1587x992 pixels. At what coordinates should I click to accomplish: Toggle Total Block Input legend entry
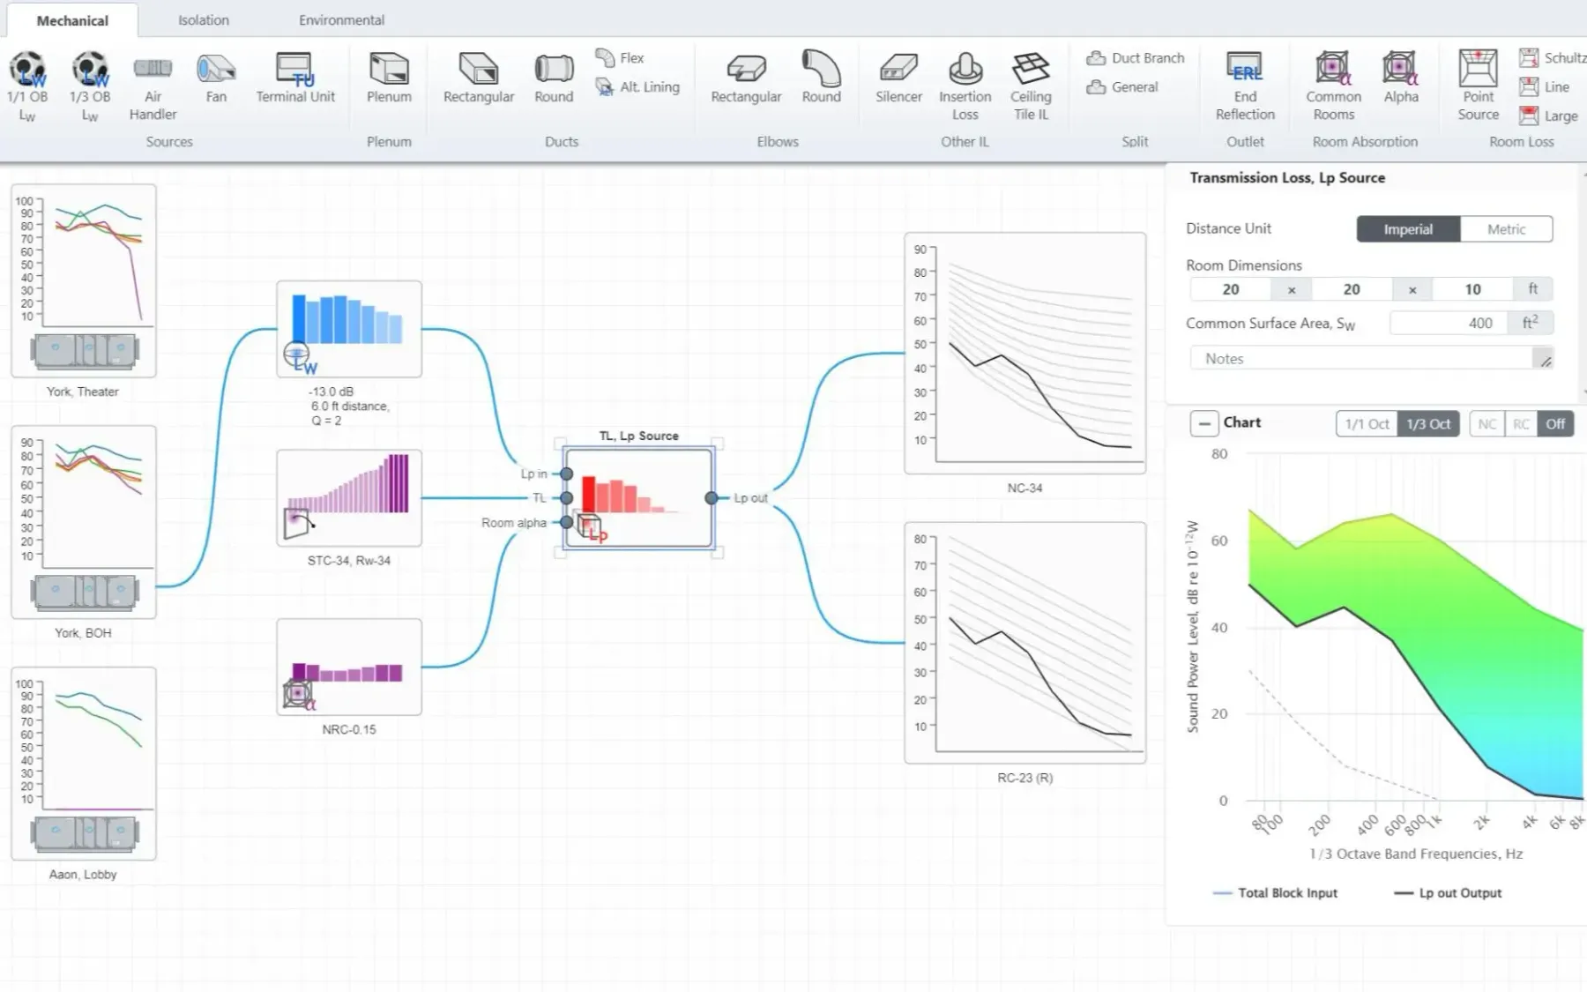(1275, 893)
